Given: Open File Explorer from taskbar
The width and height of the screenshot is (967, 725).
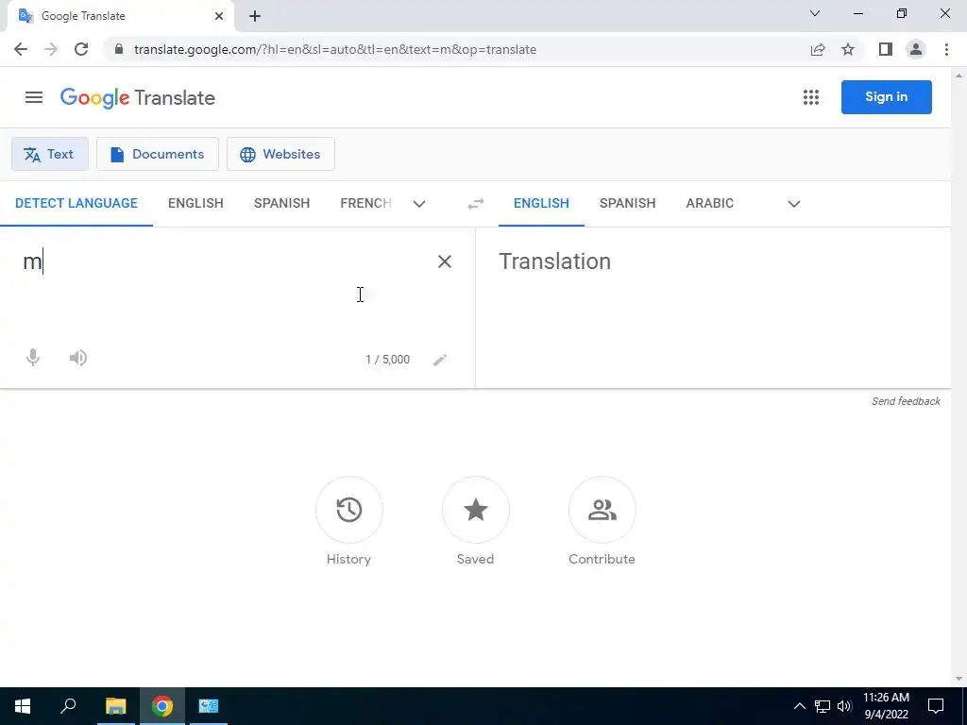Looking at the screenshot, I should tap(115, 706).
